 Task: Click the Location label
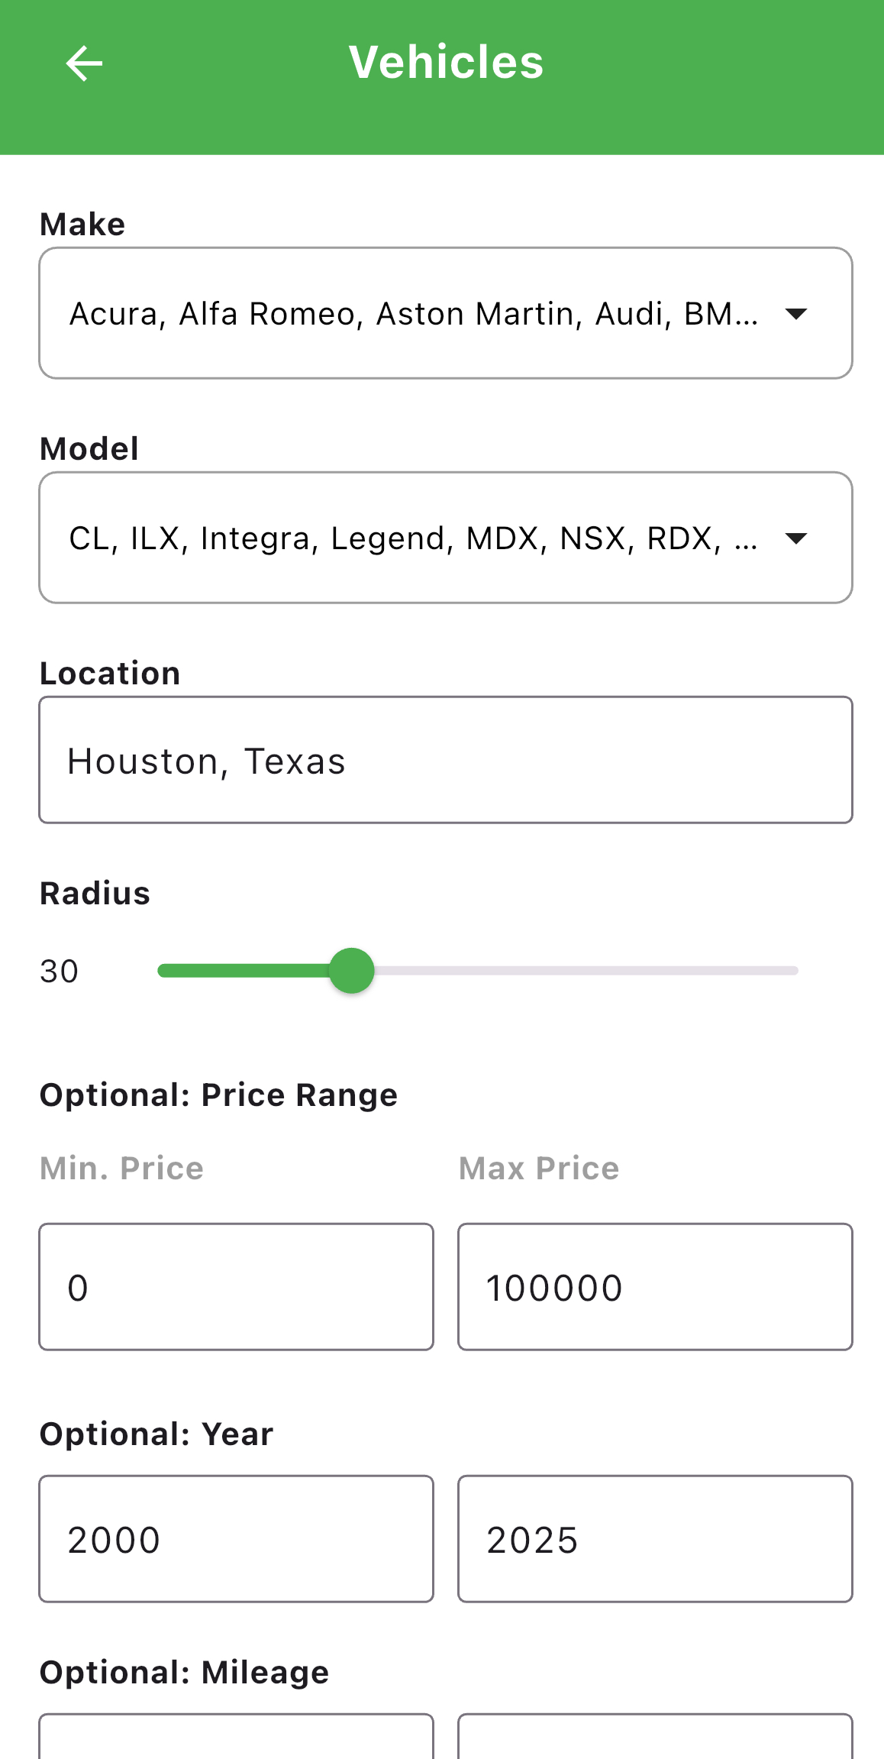tap(110, 674)
